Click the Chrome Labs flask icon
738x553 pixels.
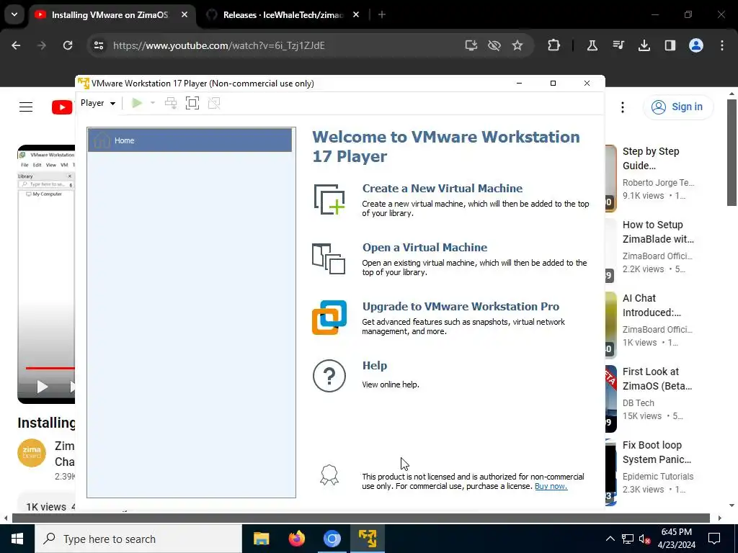(592, 45)
